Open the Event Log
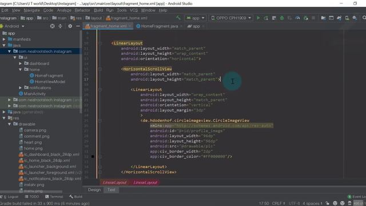This screenshot has width=366, height=206. [357, 197]
